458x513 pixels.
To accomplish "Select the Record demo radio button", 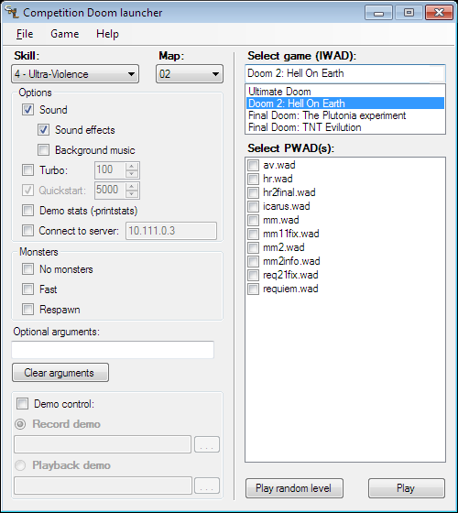I will tap(20, 424).
